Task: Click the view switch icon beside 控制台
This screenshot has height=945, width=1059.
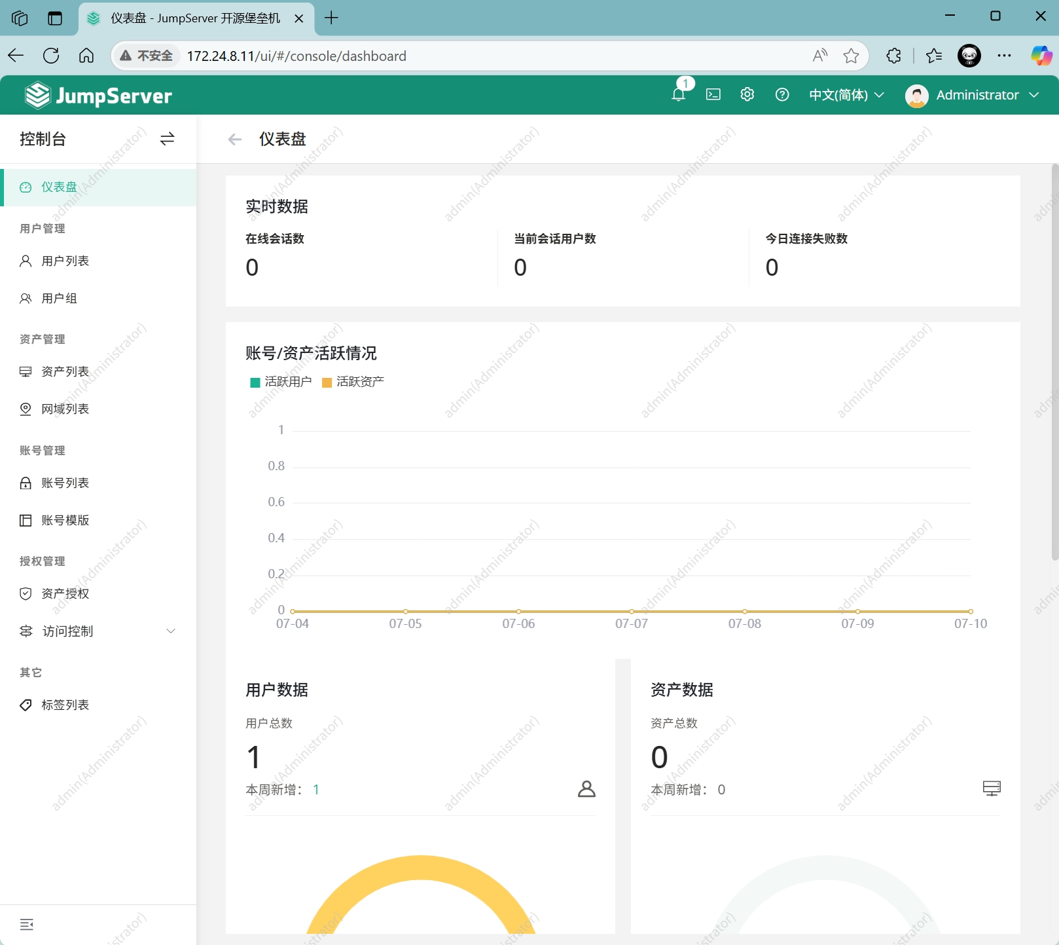Action: pos(168,139)
